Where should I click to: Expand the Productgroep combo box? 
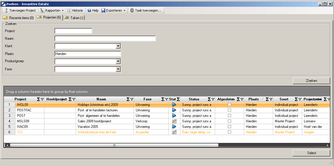pos(118,61)
